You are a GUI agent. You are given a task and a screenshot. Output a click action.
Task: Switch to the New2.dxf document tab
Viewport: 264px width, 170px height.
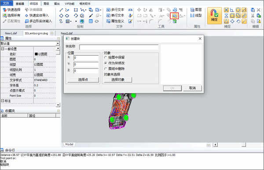coord(66,33)
